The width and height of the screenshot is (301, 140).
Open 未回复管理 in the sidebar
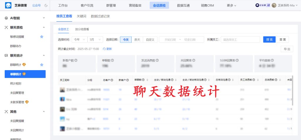point(17,93)
